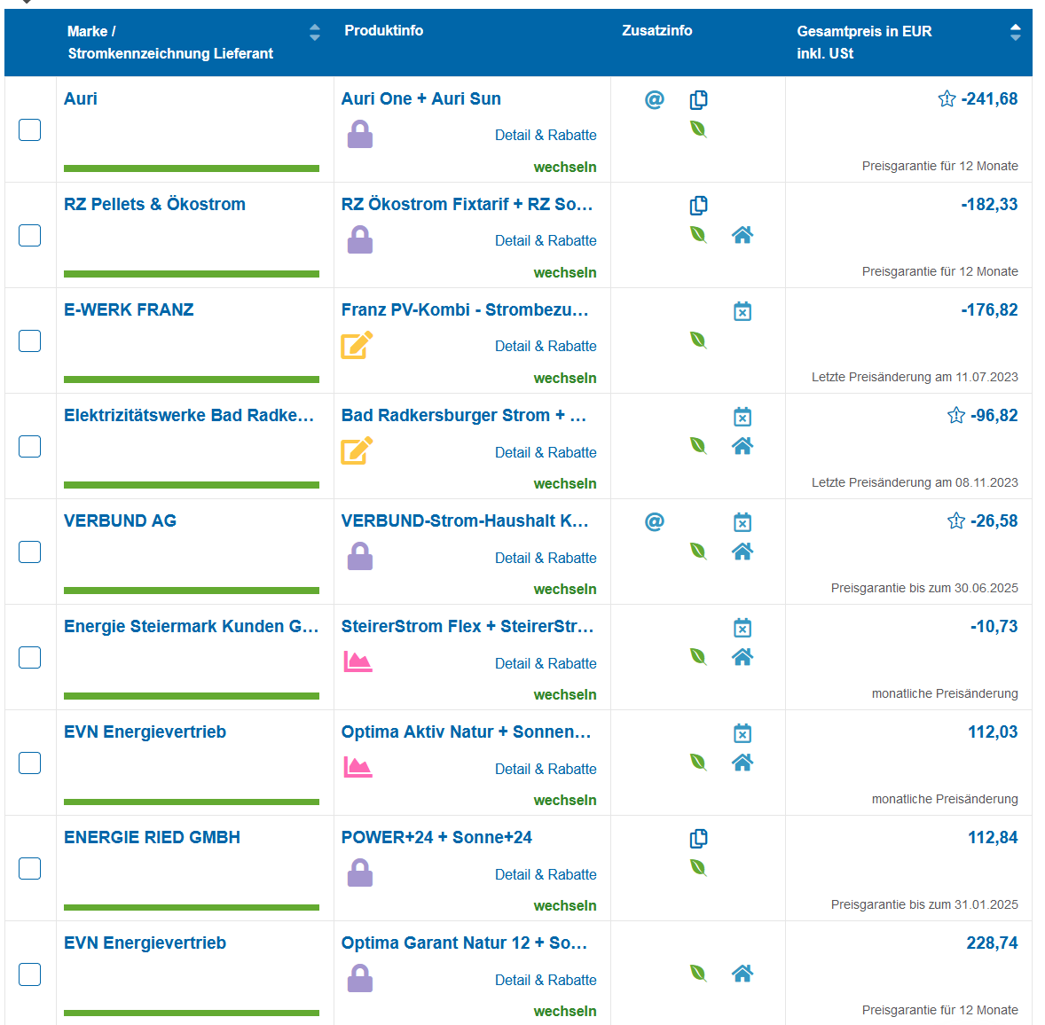
Task: Open the VERBUND AG supplier link
Action: coord(120,520)
